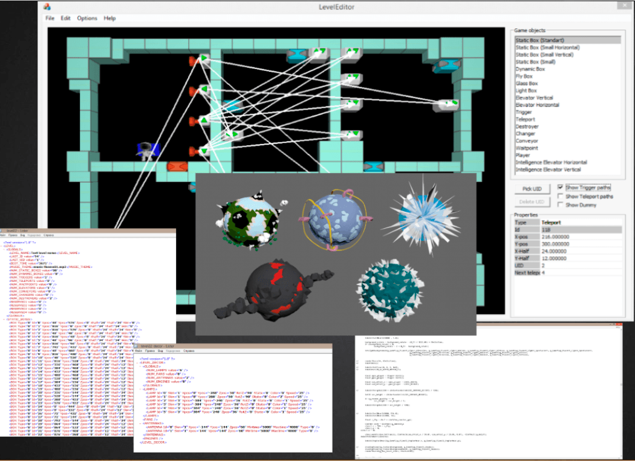Select Light Box in Game objects
Screen dimensions: 635x461
[568, 91]
